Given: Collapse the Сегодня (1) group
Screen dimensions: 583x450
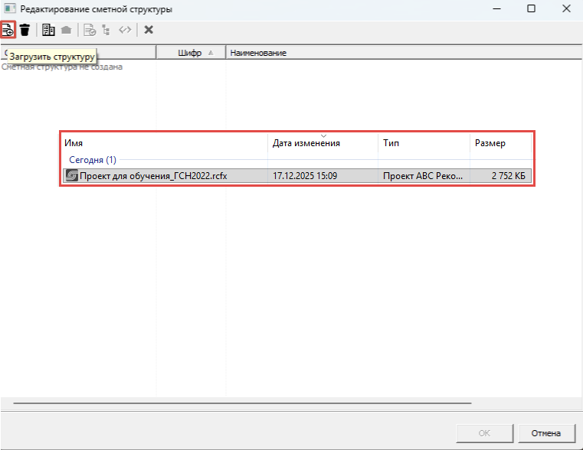Looking at the screenshot, I should pos(93,160).
